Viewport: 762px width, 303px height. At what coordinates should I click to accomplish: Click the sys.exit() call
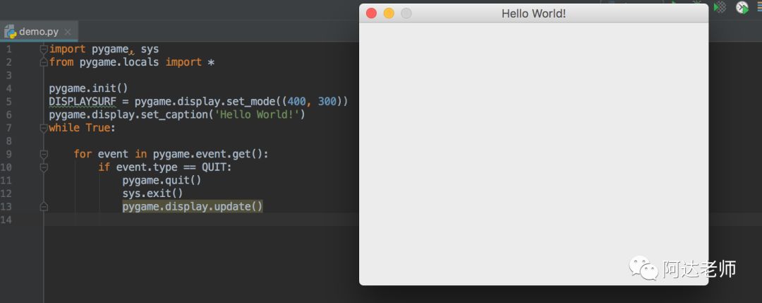pyautogui.click(x=152, y=194)
